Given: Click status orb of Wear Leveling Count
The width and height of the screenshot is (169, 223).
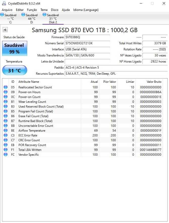Looking at the screenshot, I should coord(6,102).
